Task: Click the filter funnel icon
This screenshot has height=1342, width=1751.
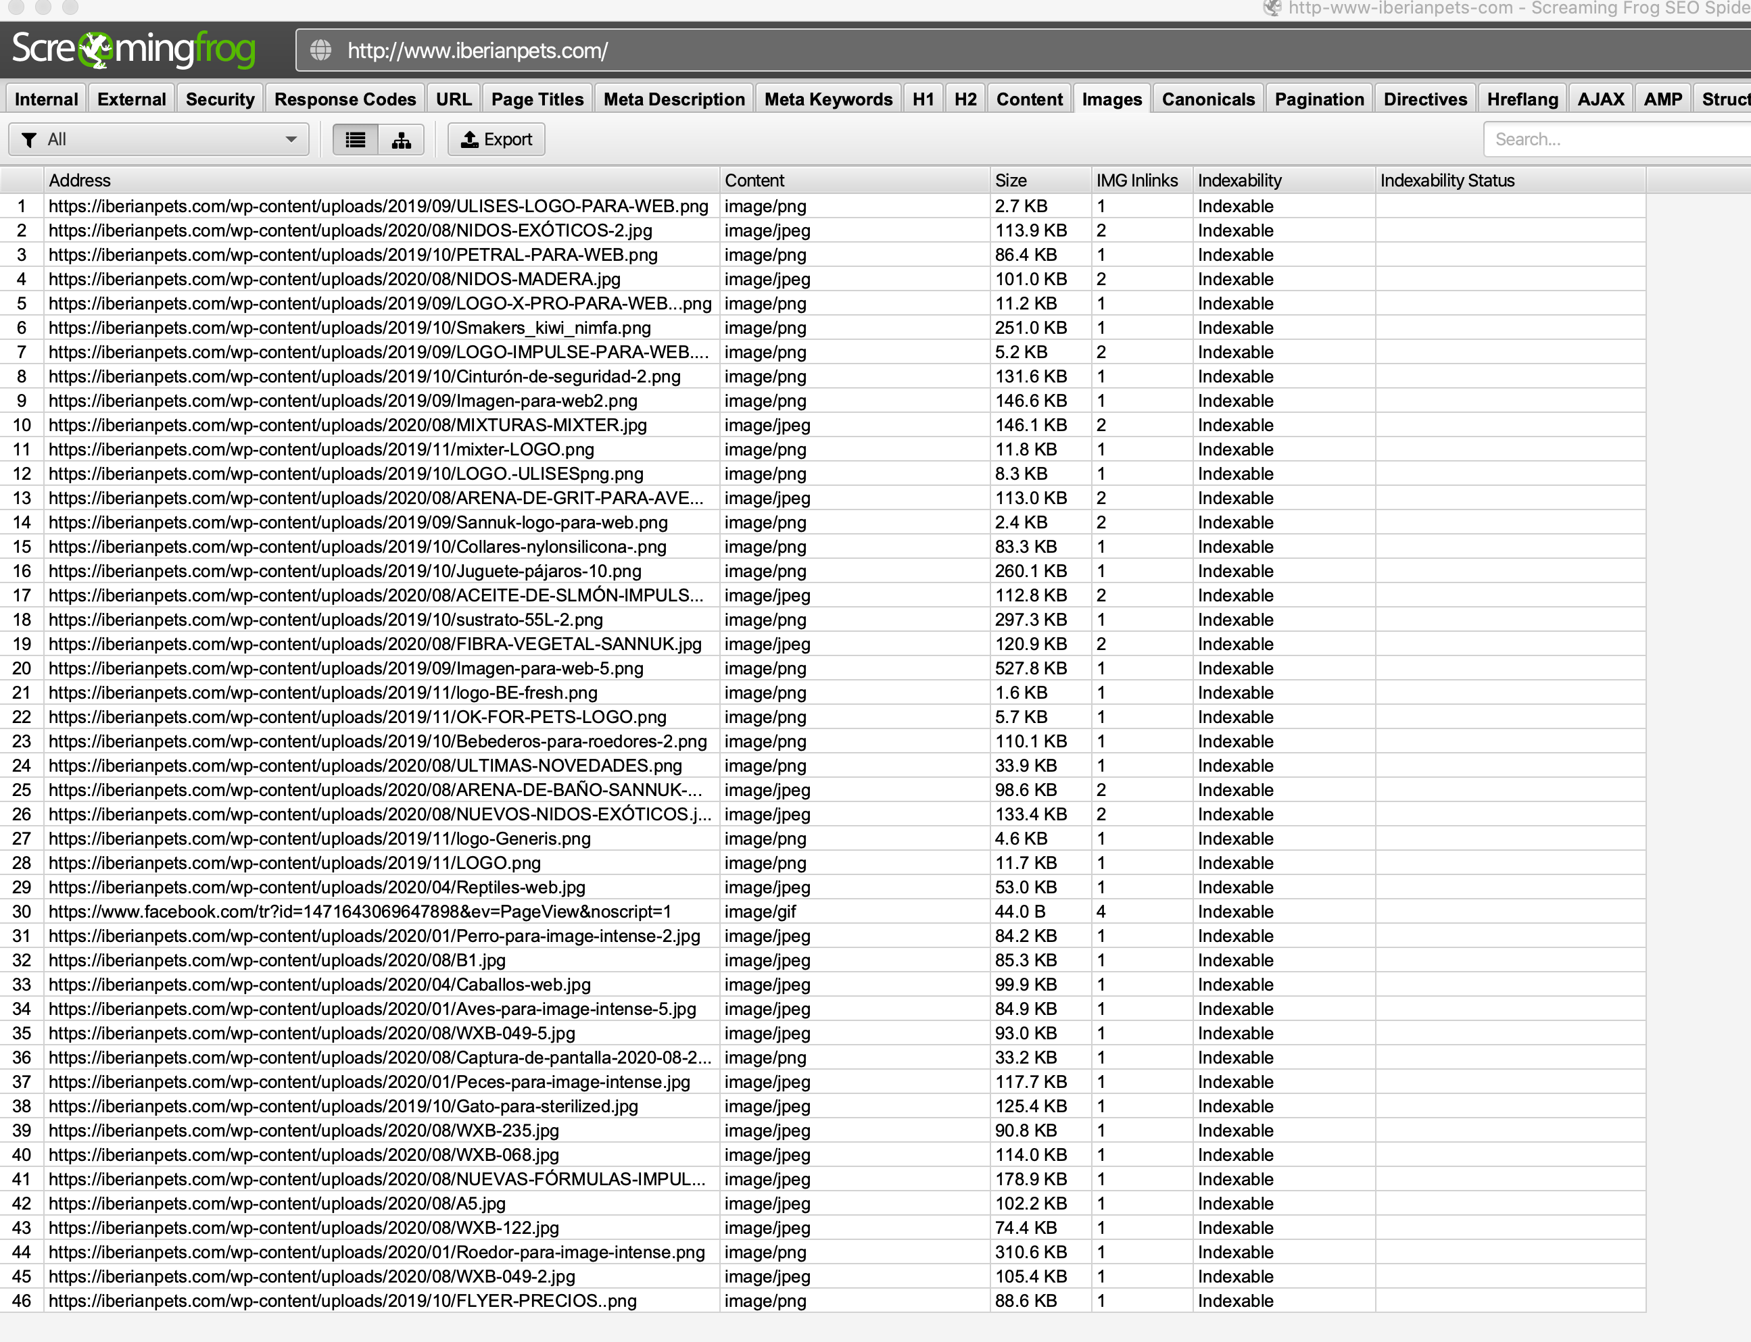Action: click(x=29, y=140)
